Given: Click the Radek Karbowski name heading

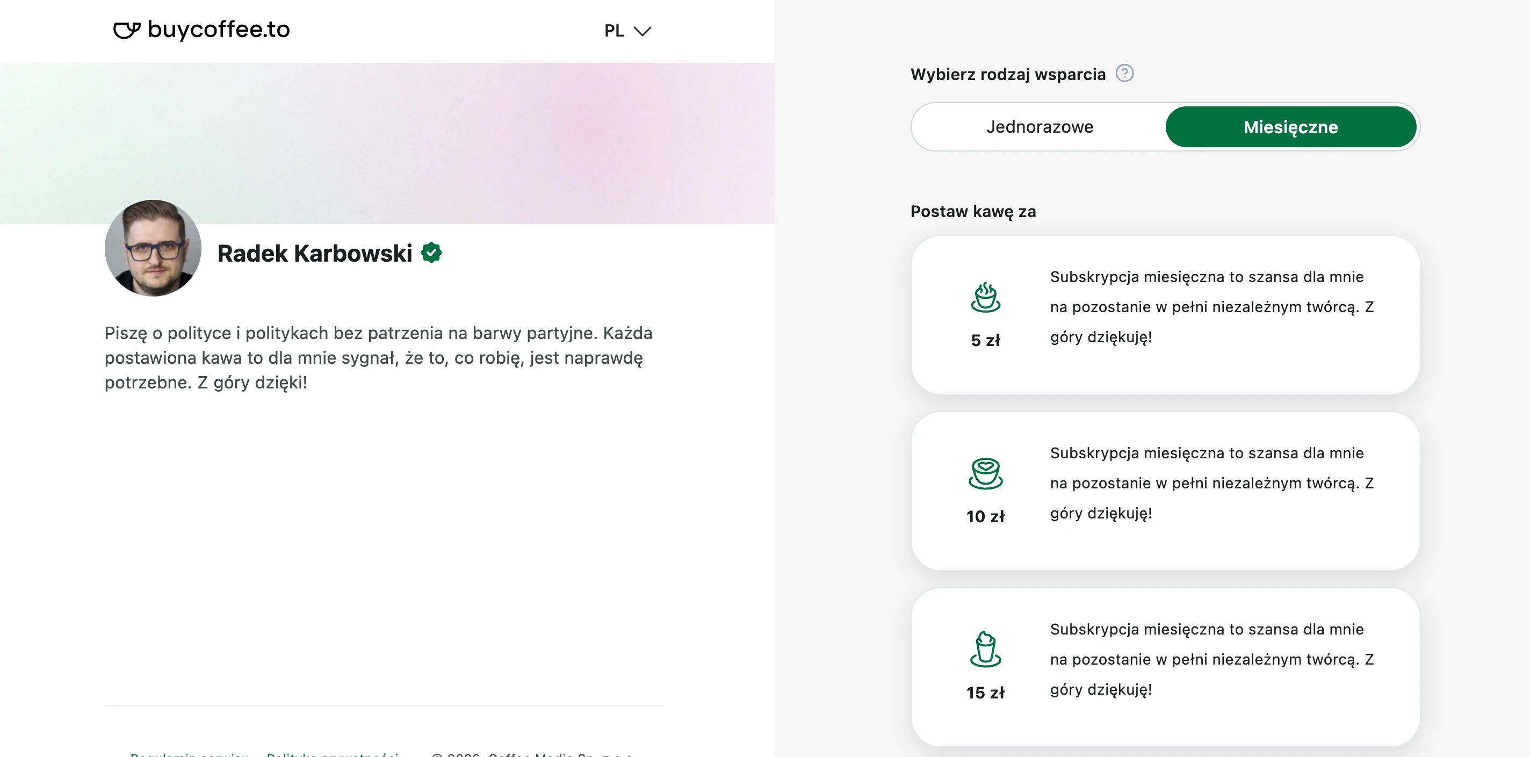Looking at the screenshot, I should point(315,253).
